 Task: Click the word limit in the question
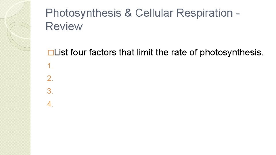[143, 53]
